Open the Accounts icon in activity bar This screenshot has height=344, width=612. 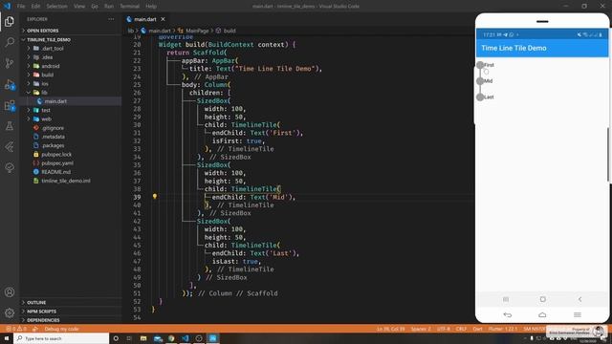(x=10, y=292)
